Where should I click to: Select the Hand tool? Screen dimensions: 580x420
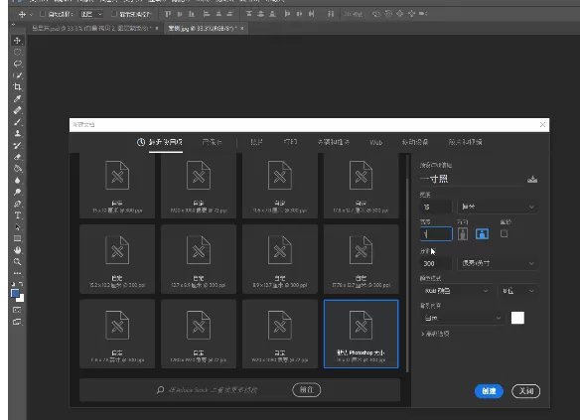(x=18, y=250)
